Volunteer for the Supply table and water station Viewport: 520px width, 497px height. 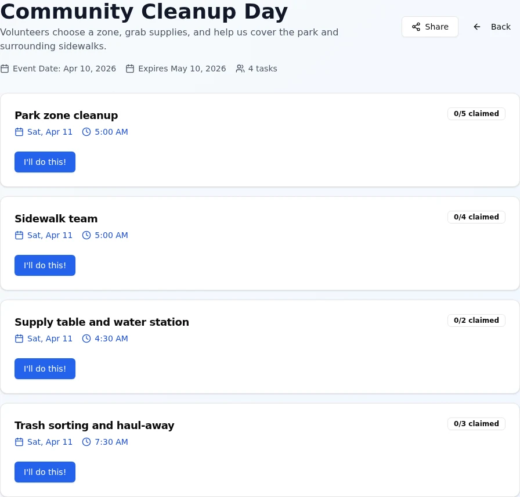pos(45,369)
